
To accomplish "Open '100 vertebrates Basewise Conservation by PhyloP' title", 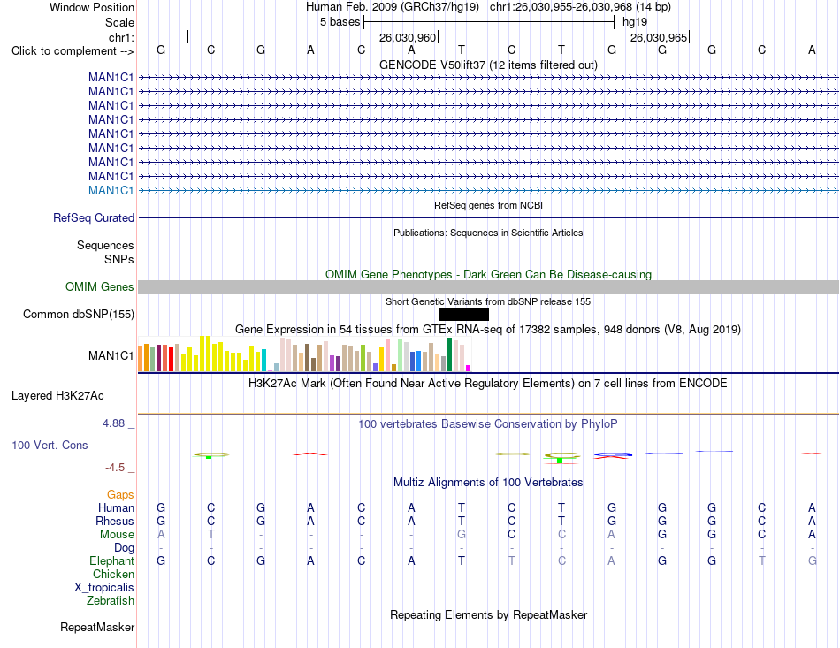I will click(x=488, y=424).
